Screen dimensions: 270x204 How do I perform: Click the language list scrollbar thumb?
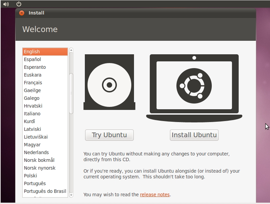pyautogui.click(x=71, y=93)
